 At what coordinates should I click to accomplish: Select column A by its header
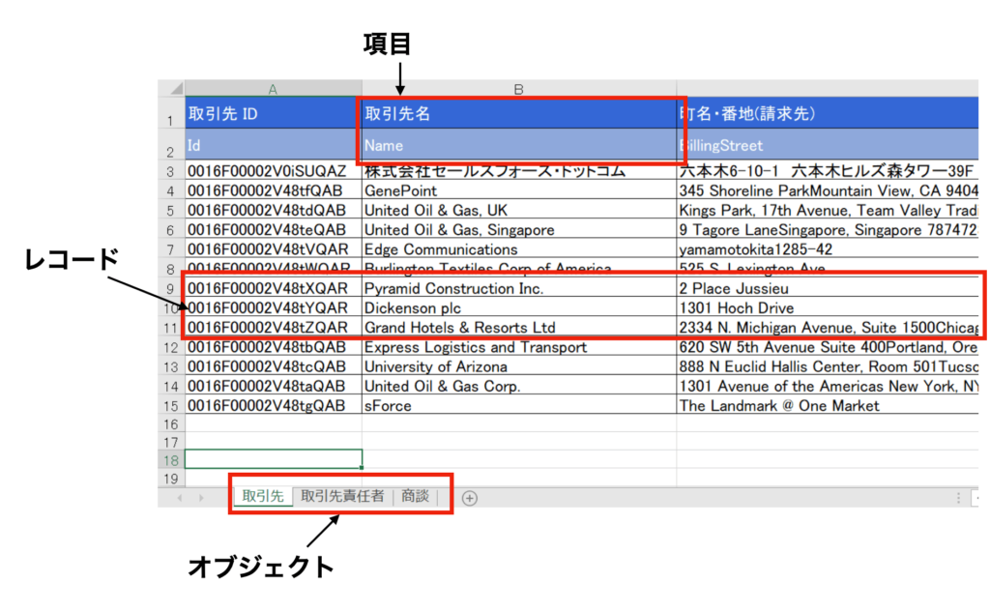[273, 89]
